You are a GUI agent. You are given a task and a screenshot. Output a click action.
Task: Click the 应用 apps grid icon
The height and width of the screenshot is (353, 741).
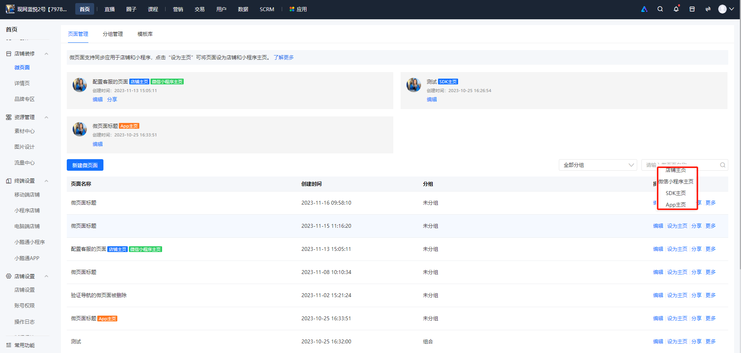pos(292,9)
